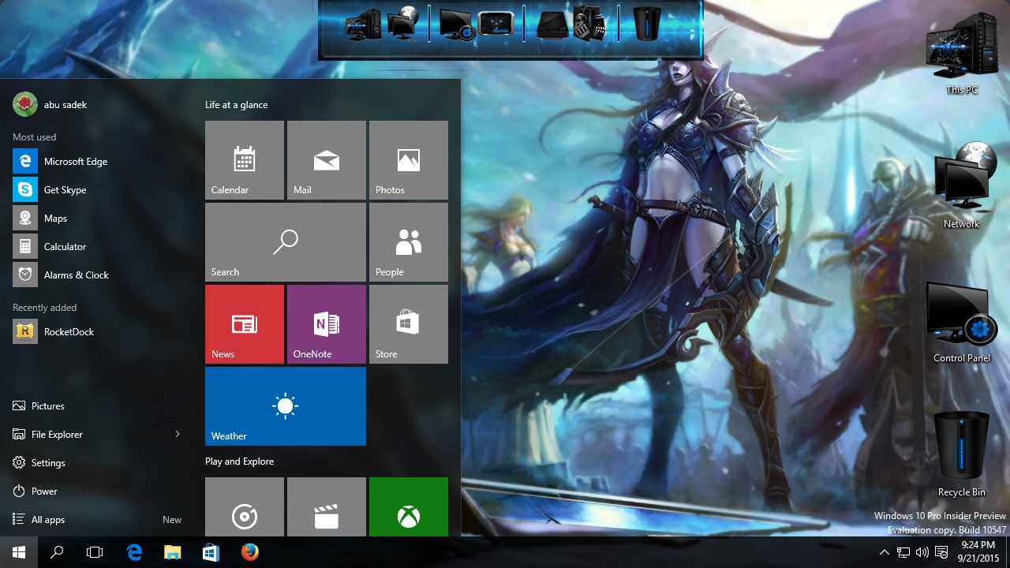The width and height of the screenshot is (1010, 568).
Task: Open File Explorer folder on the taskbar
Action: pyautogui.click(x=172, y=552)
